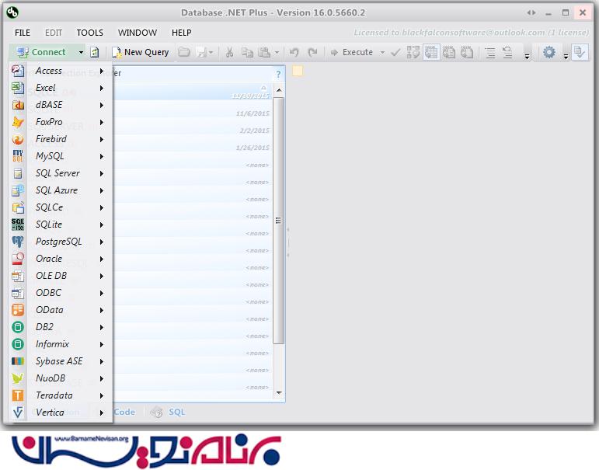599x470 pixels.
Task: Click the Excel spreadsheet icon
Action: point(18,88)
